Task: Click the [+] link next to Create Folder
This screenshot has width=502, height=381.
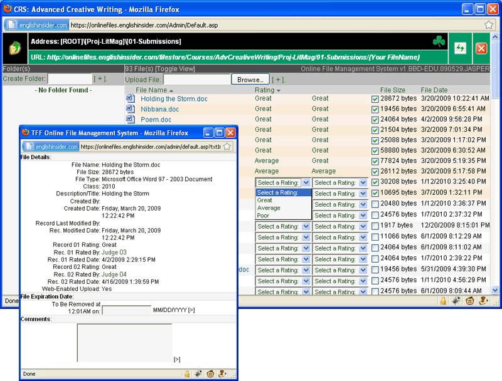Action: pyautogui.click(x=100, y=78)
